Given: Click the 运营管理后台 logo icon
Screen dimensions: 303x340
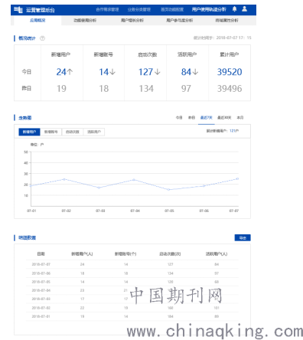Looking at the screenshot, I should click(18, 10).
